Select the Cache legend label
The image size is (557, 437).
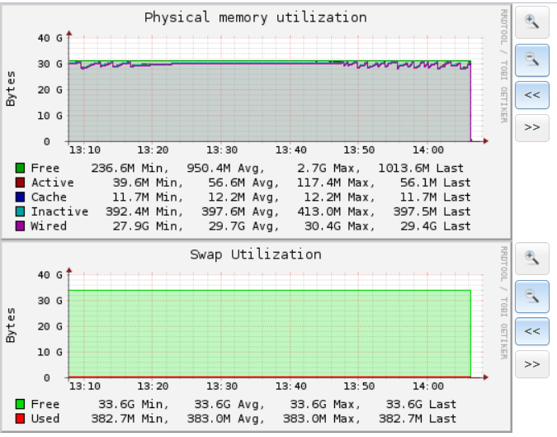[49, 197]
